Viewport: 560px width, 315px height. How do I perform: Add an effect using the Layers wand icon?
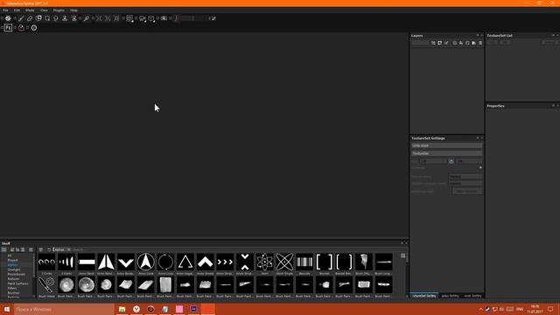[x=433, y=43]
